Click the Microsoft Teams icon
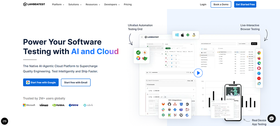 coord(181,110)
